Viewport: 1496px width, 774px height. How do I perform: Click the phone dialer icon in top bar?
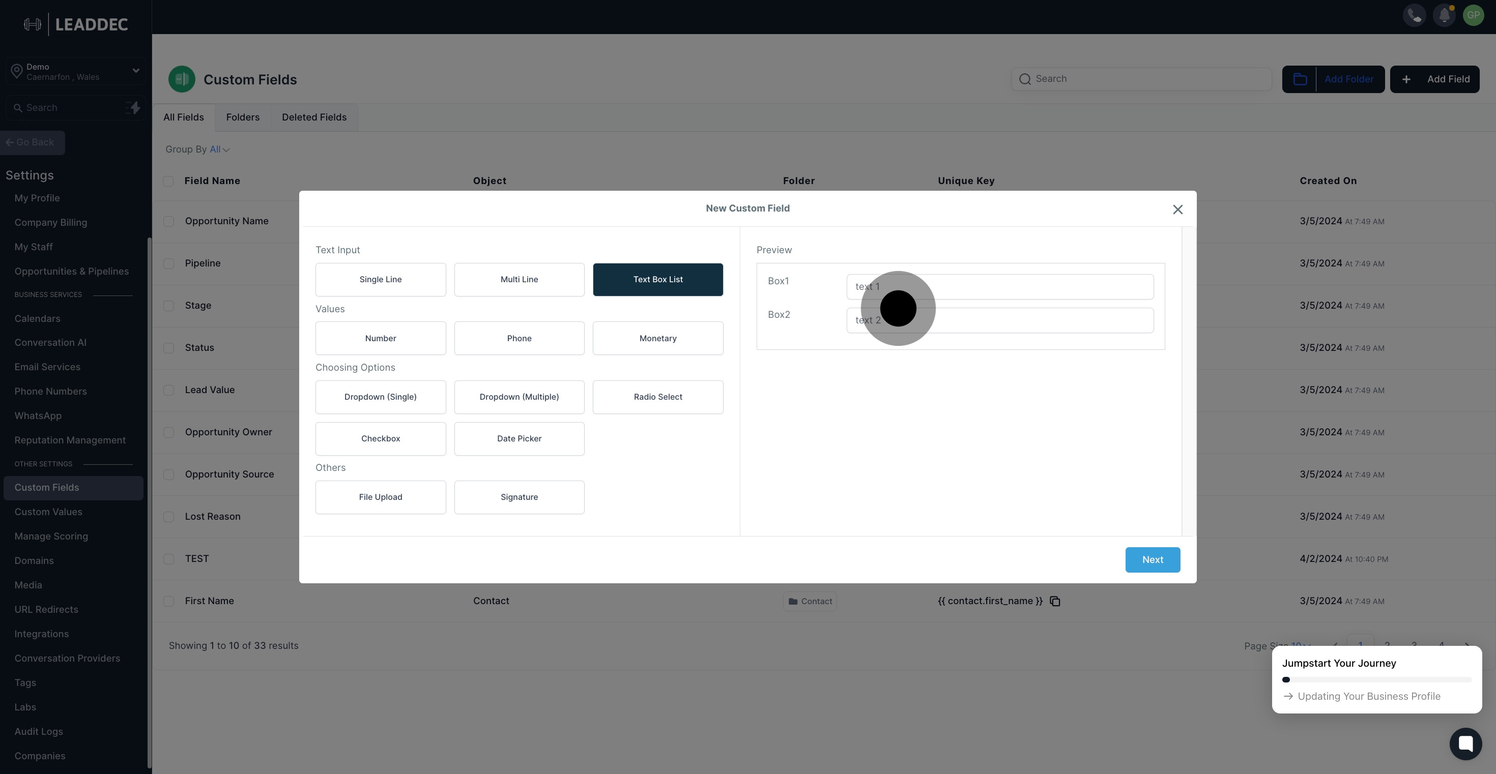tap(1414, 15)
